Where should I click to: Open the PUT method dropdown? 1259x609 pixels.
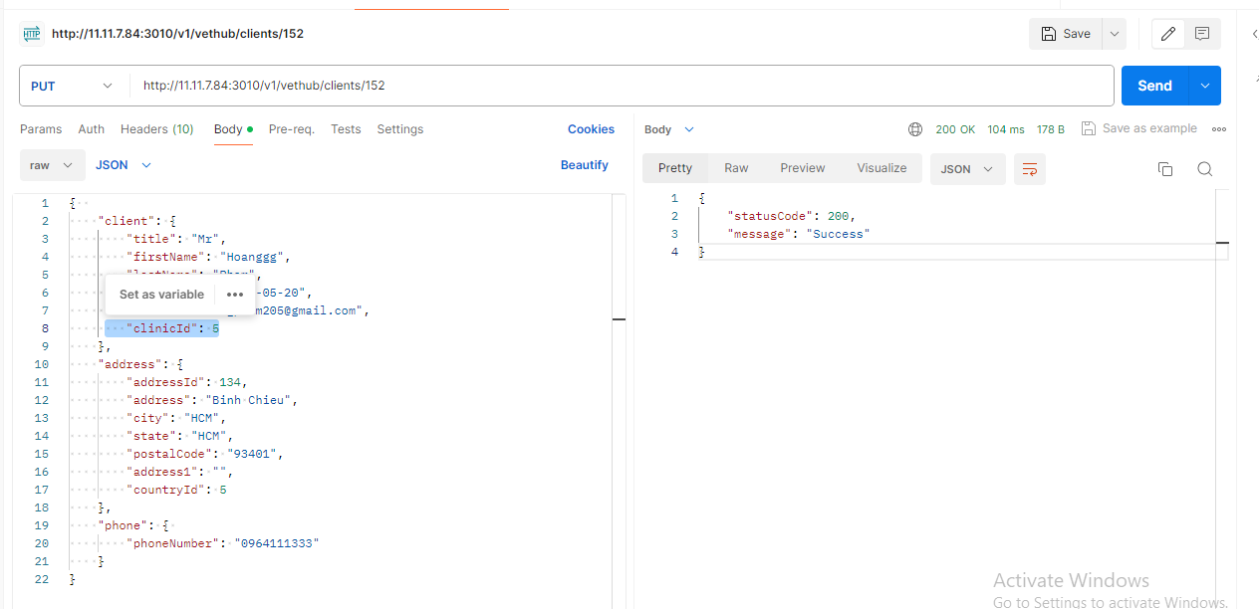coord(74,86)
